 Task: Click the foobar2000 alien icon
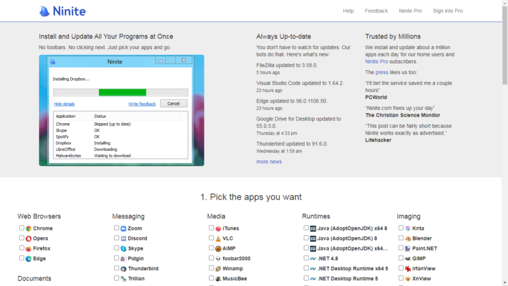point(218,259)
